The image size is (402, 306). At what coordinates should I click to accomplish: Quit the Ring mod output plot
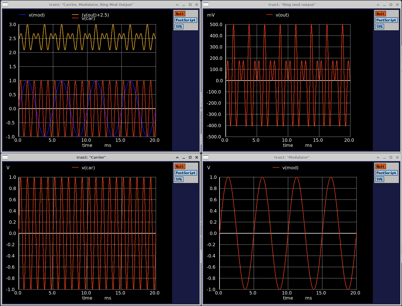coord(380,14)
